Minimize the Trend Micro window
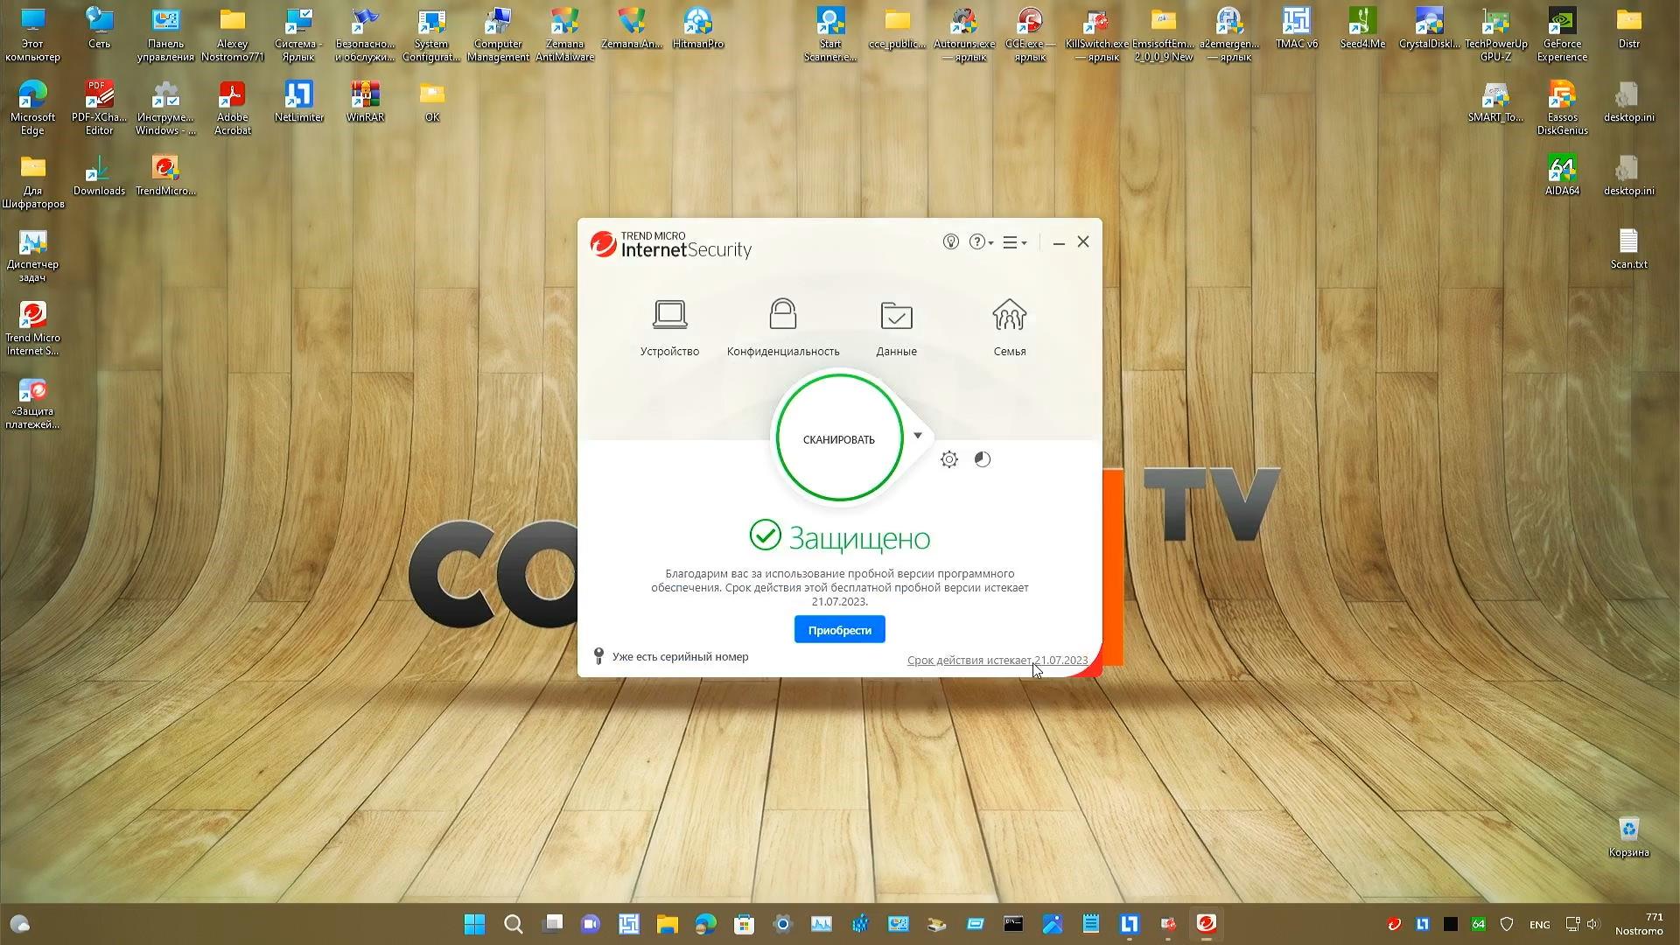 pos(1059,242)
